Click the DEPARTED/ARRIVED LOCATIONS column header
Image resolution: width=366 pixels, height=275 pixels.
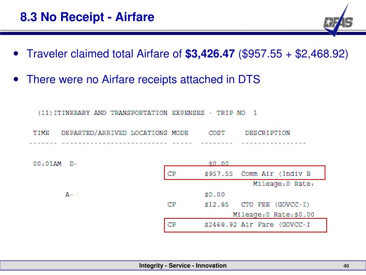pos(114,133)
